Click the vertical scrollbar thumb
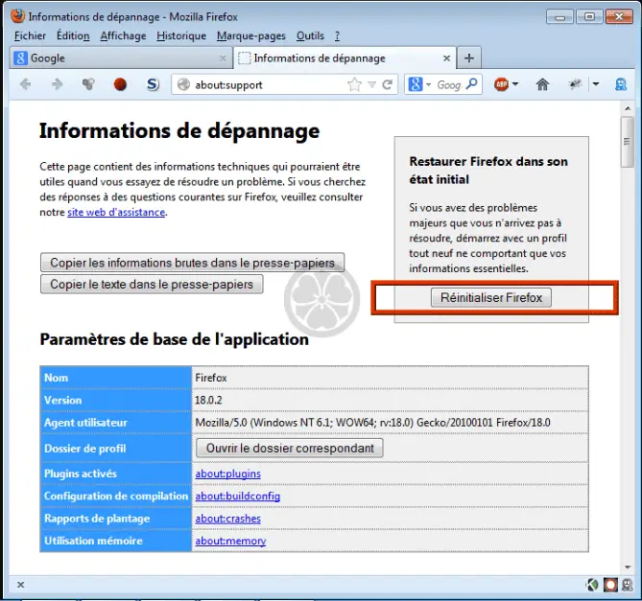Image resolution: width=642 pixels, height=601 pixels. click(x=627, y=142)
